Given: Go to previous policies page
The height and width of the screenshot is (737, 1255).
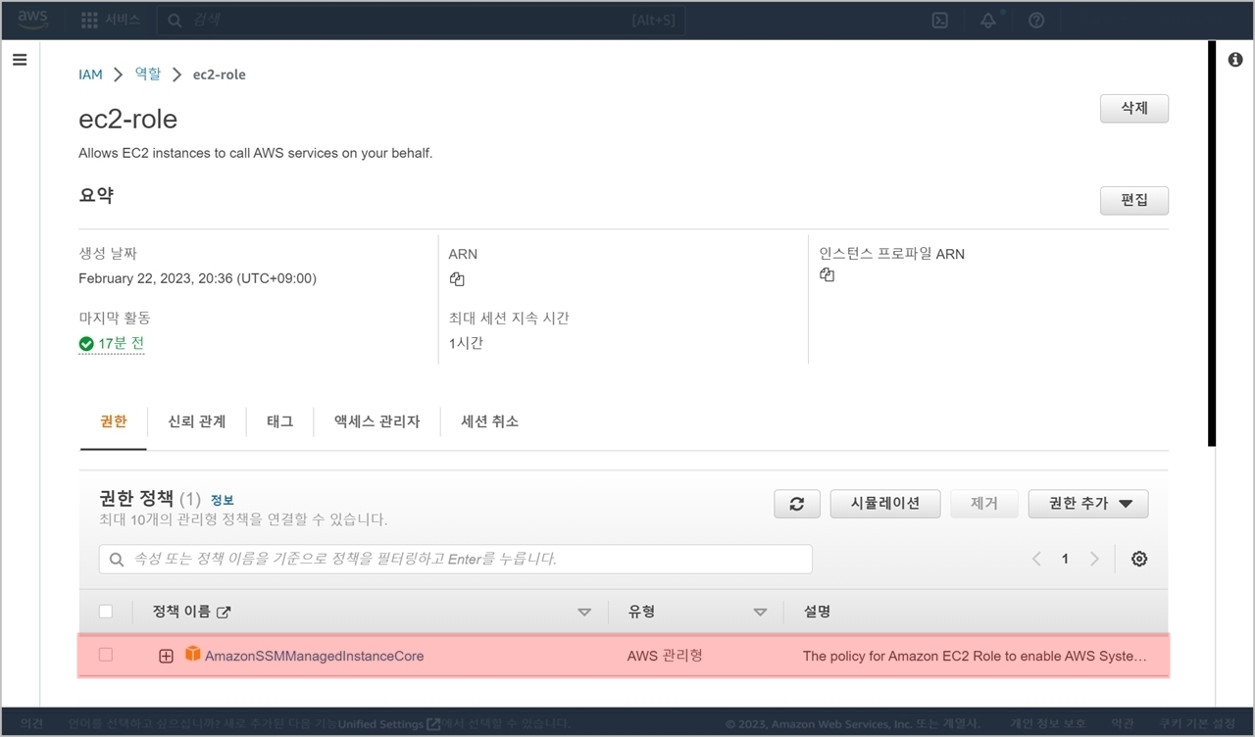Looking at the screenshot, I should (1036, 559).
